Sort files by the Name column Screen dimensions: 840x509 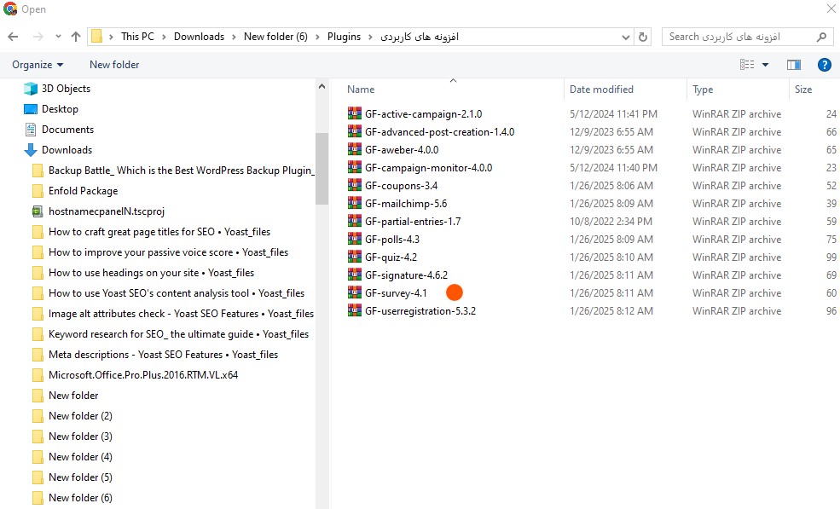pos(361,90)
